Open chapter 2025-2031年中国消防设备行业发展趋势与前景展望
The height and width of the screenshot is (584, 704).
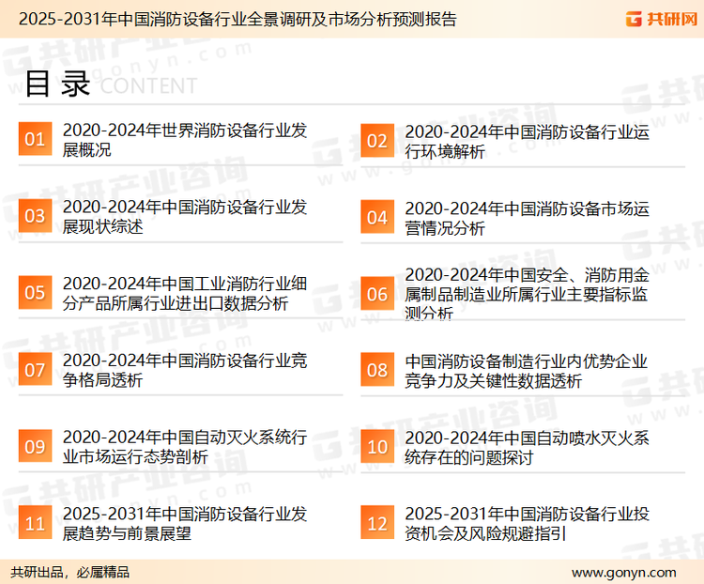pyautogui.click(x=185, y=523)
